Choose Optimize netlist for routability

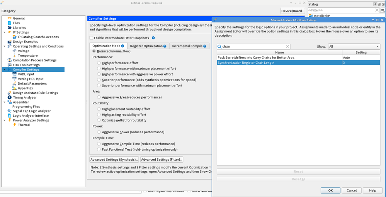[99, 121]
